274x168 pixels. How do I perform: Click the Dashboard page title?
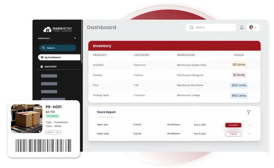point(101,28)
